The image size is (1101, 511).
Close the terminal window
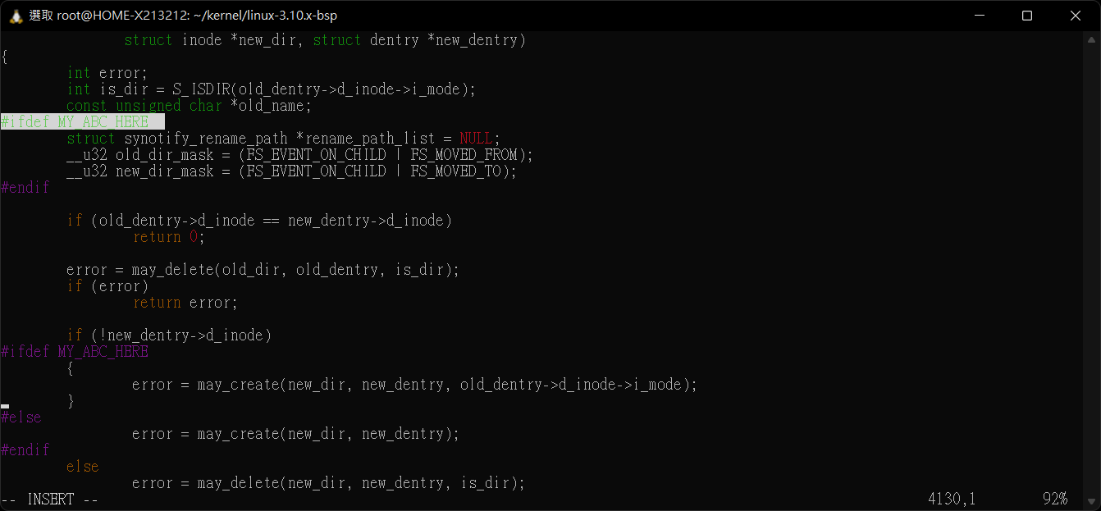point(1076,16)
